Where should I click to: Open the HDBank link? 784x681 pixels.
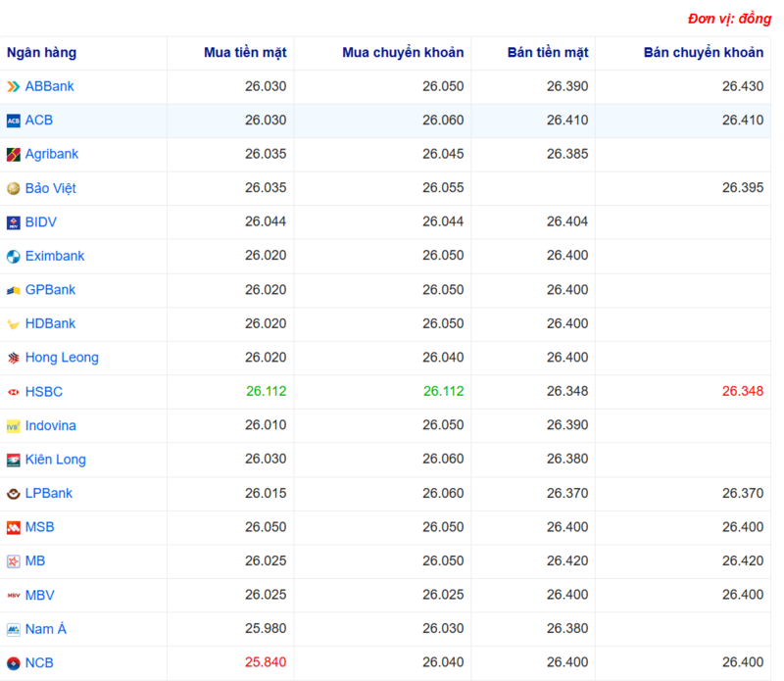50,324
